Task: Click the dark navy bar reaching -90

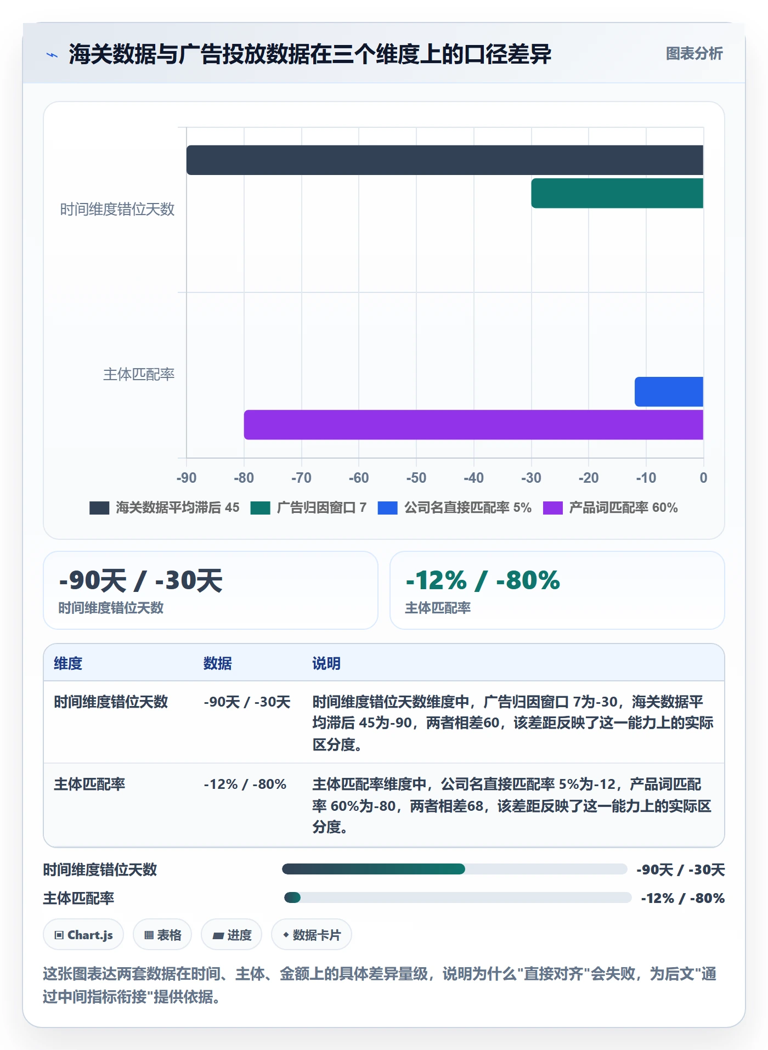Action: click(x=445, y=160)
